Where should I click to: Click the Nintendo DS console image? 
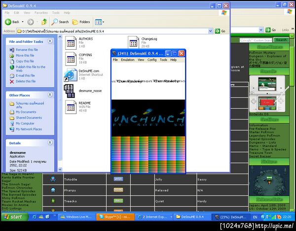click(268, 94)
